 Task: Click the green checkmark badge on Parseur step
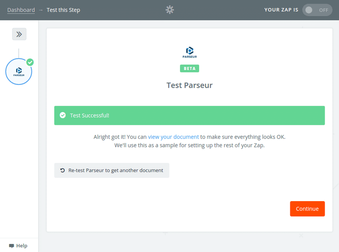(30, 62)
